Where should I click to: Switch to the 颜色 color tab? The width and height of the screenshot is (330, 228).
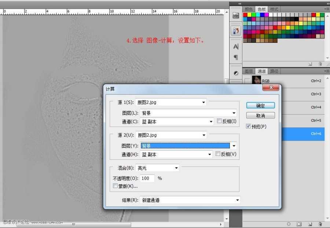249,9
